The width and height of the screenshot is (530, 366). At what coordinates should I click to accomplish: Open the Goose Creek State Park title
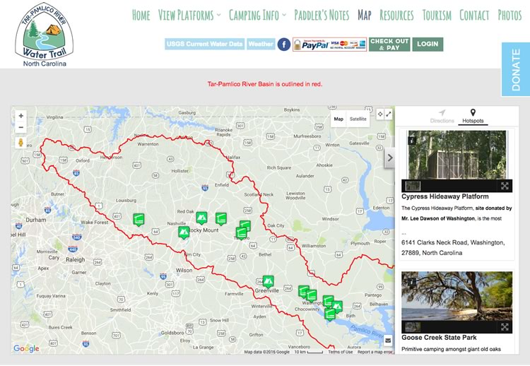click(439, 337)
